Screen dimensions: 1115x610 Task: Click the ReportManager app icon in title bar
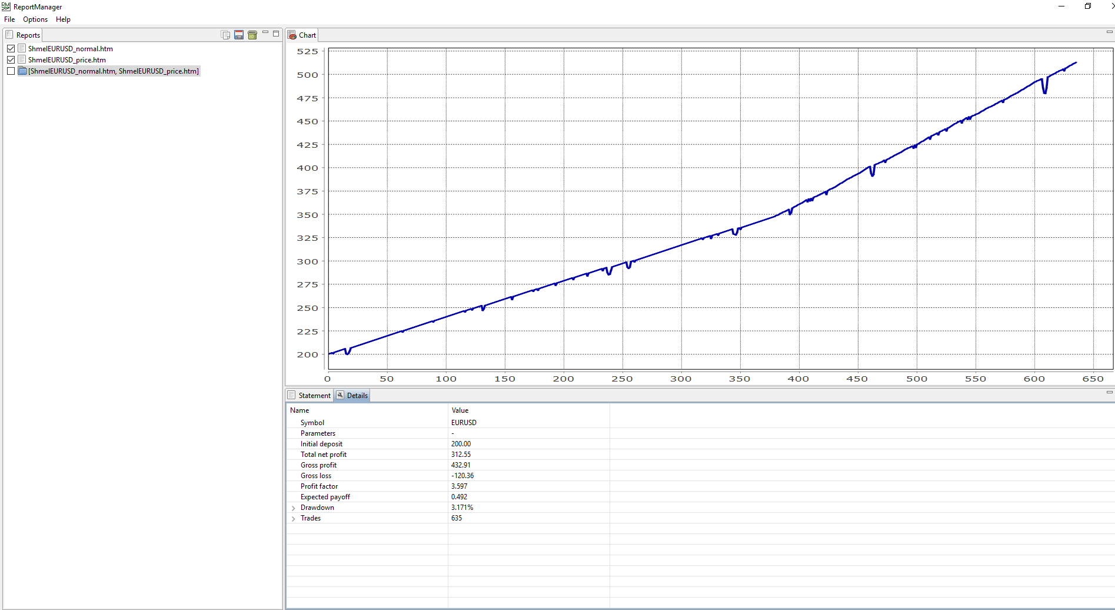6,6
